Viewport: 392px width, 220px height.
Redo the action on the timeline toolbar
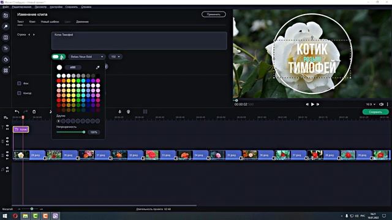tap(26, 111)
